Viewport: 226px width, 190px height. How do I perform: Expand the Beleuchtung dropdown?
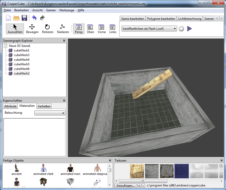(50, 113)
